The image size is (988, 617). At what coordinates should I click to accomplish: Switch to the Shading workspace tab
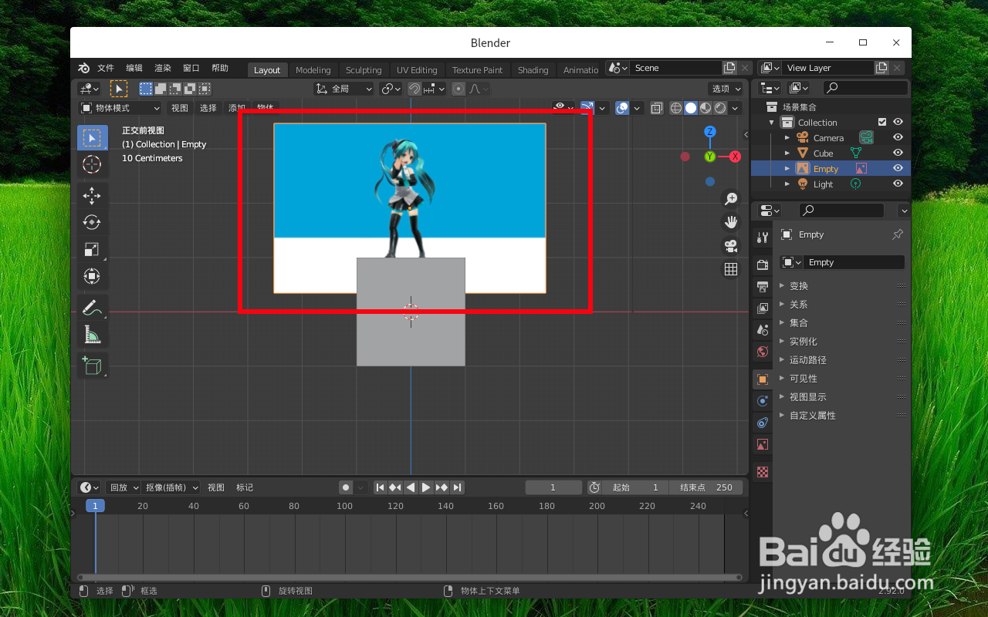coord(533,70)
